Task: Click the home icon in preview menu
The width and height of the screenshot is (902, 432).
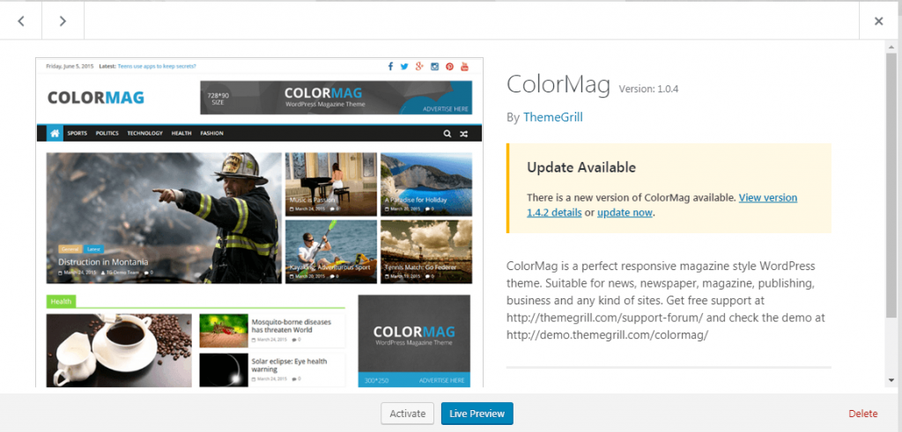Action: (55, 133)
